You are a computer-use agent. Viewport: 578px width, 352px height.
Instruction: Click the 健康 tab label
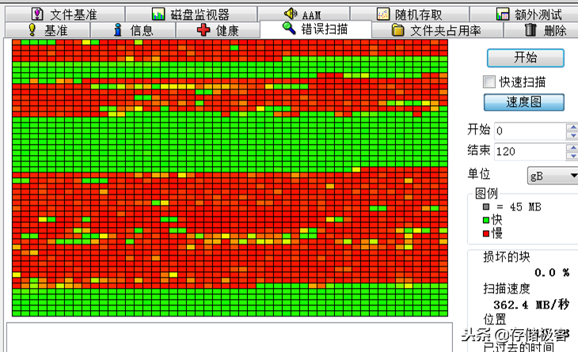tap(227, 30)
